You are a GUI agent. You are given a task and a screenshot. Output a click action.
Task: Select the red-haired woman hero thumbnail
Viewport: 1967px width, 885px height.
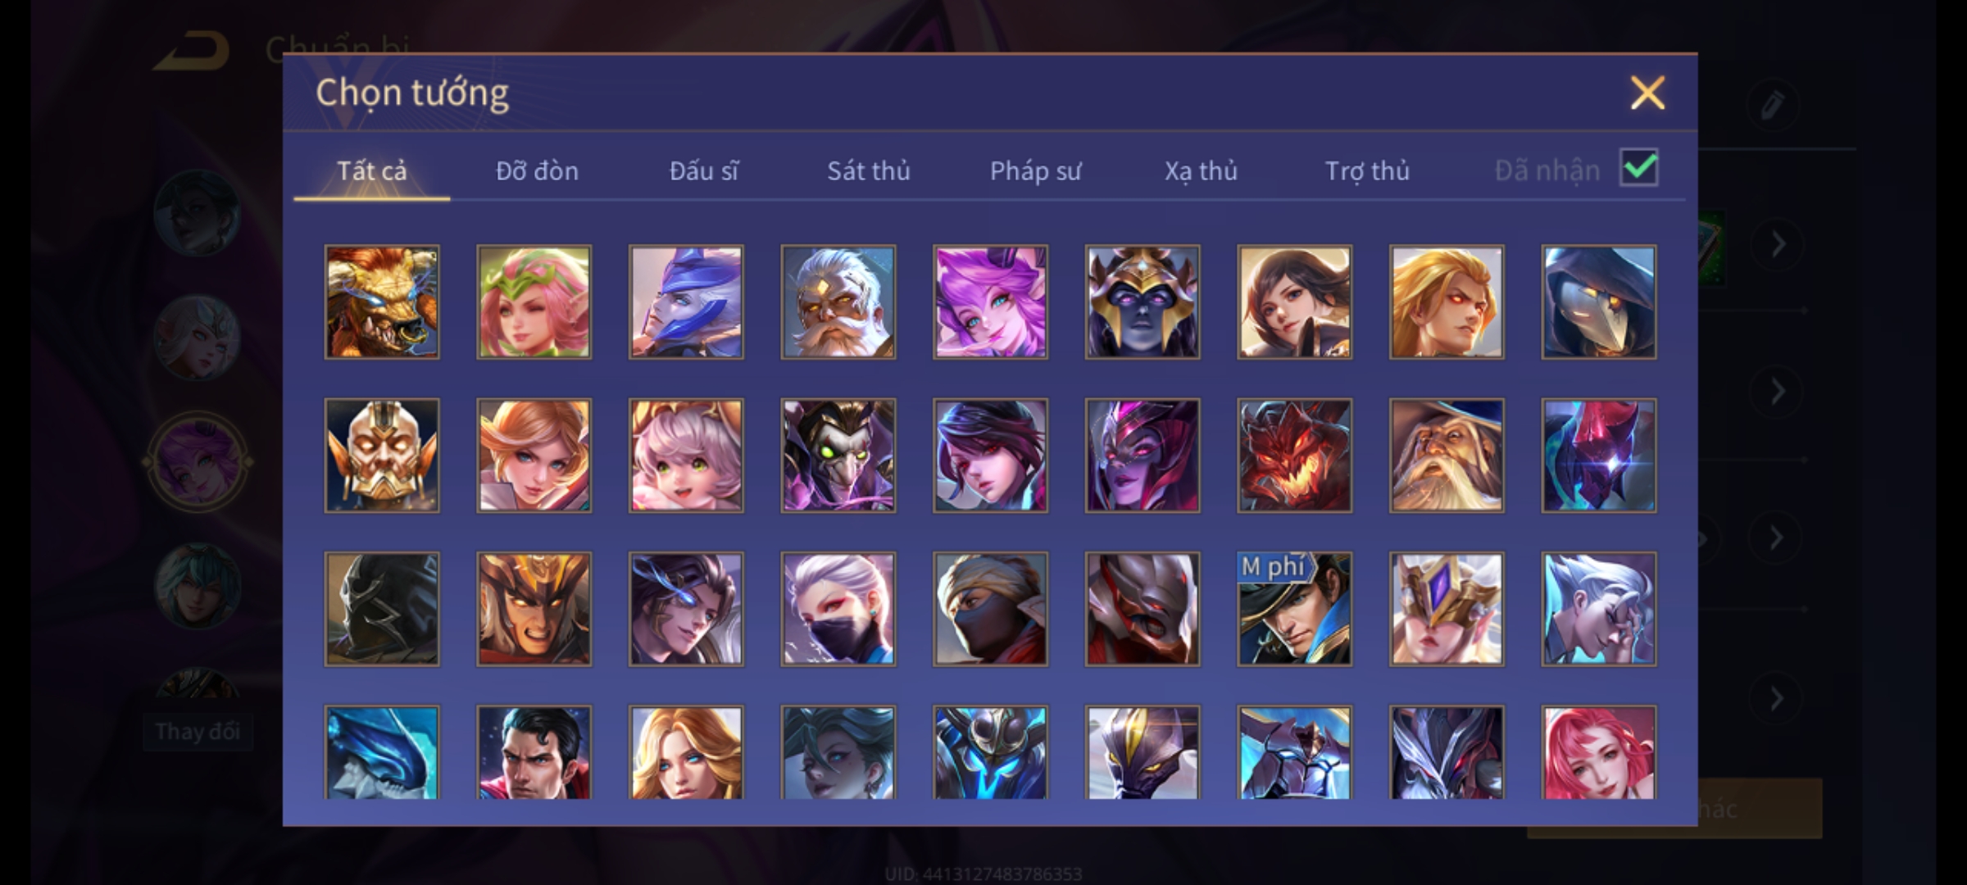1598,751
